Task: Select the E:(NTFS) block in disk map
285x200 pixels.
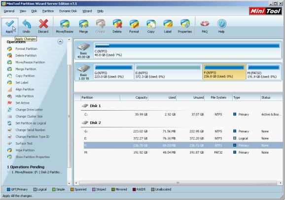Action: coord(168,72)
